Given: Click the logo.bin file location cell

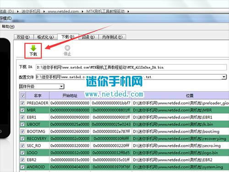Looking at the screenshot, I should click(180, 152).
